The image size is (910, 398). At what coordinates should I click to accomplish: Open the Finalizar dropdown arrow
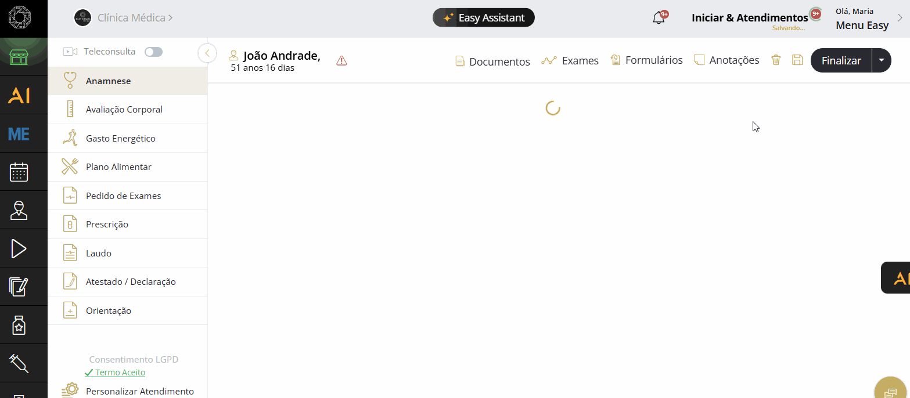click(x=882, y=60)
